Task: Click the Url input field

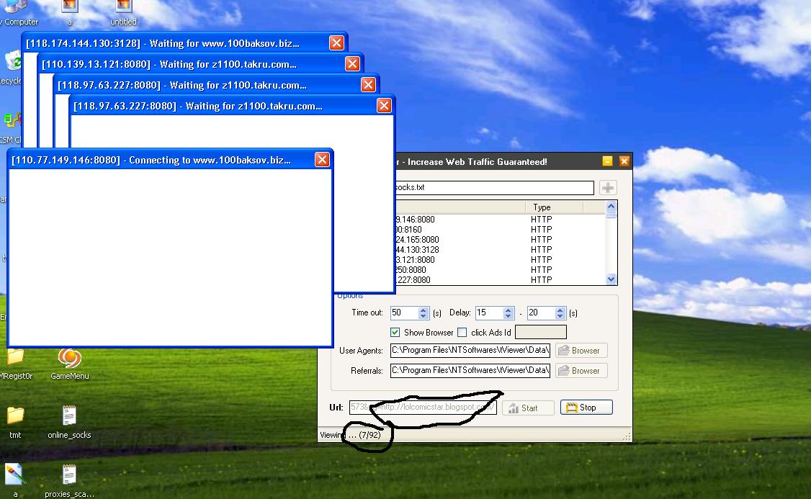Action: pyautogui.click(x=423, y=408)
